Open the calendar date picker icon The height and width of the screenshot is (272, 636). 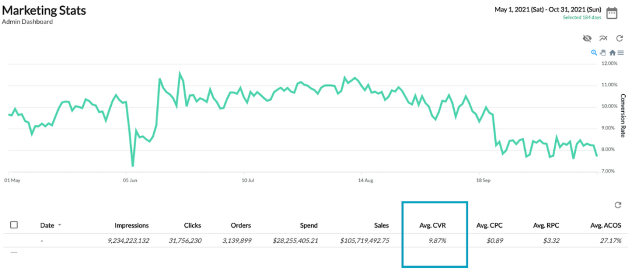point(612,13)
